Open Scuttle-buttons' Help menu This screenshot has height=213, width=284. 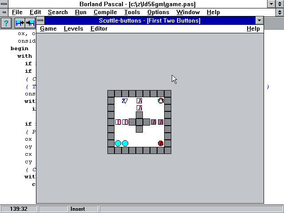[x=253, y=28]
